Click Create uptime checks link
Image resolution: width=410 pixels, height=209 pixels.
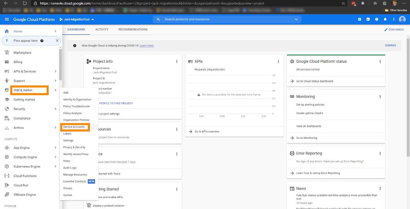click(310, 113)
